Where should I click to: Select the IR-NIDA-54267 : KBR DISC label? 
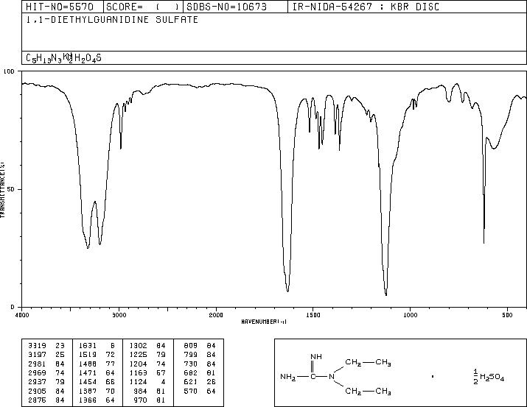click(366, 7)
